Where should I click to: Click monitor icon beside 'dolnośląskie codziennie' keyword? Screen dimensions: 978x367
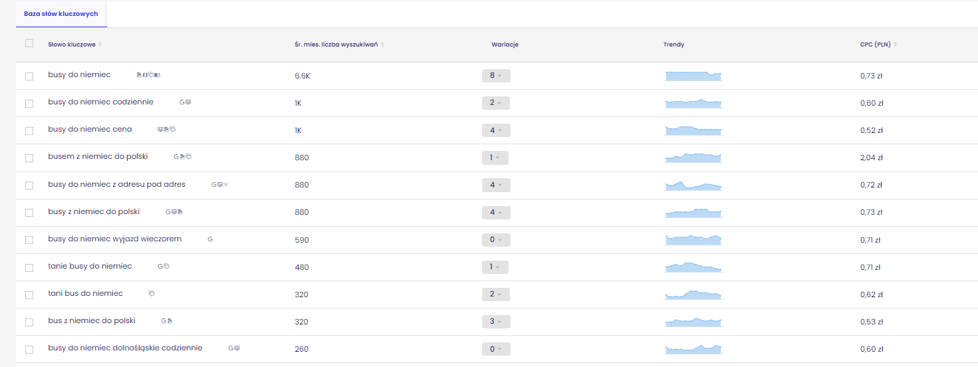(237, 348)
